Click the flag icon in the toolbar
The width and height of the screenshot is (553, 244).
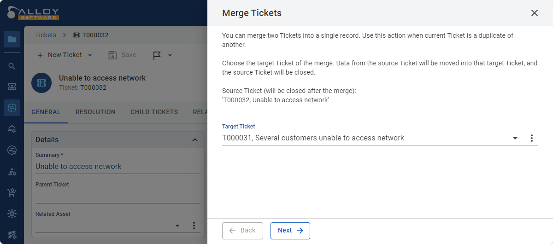[x=157, y=55]
